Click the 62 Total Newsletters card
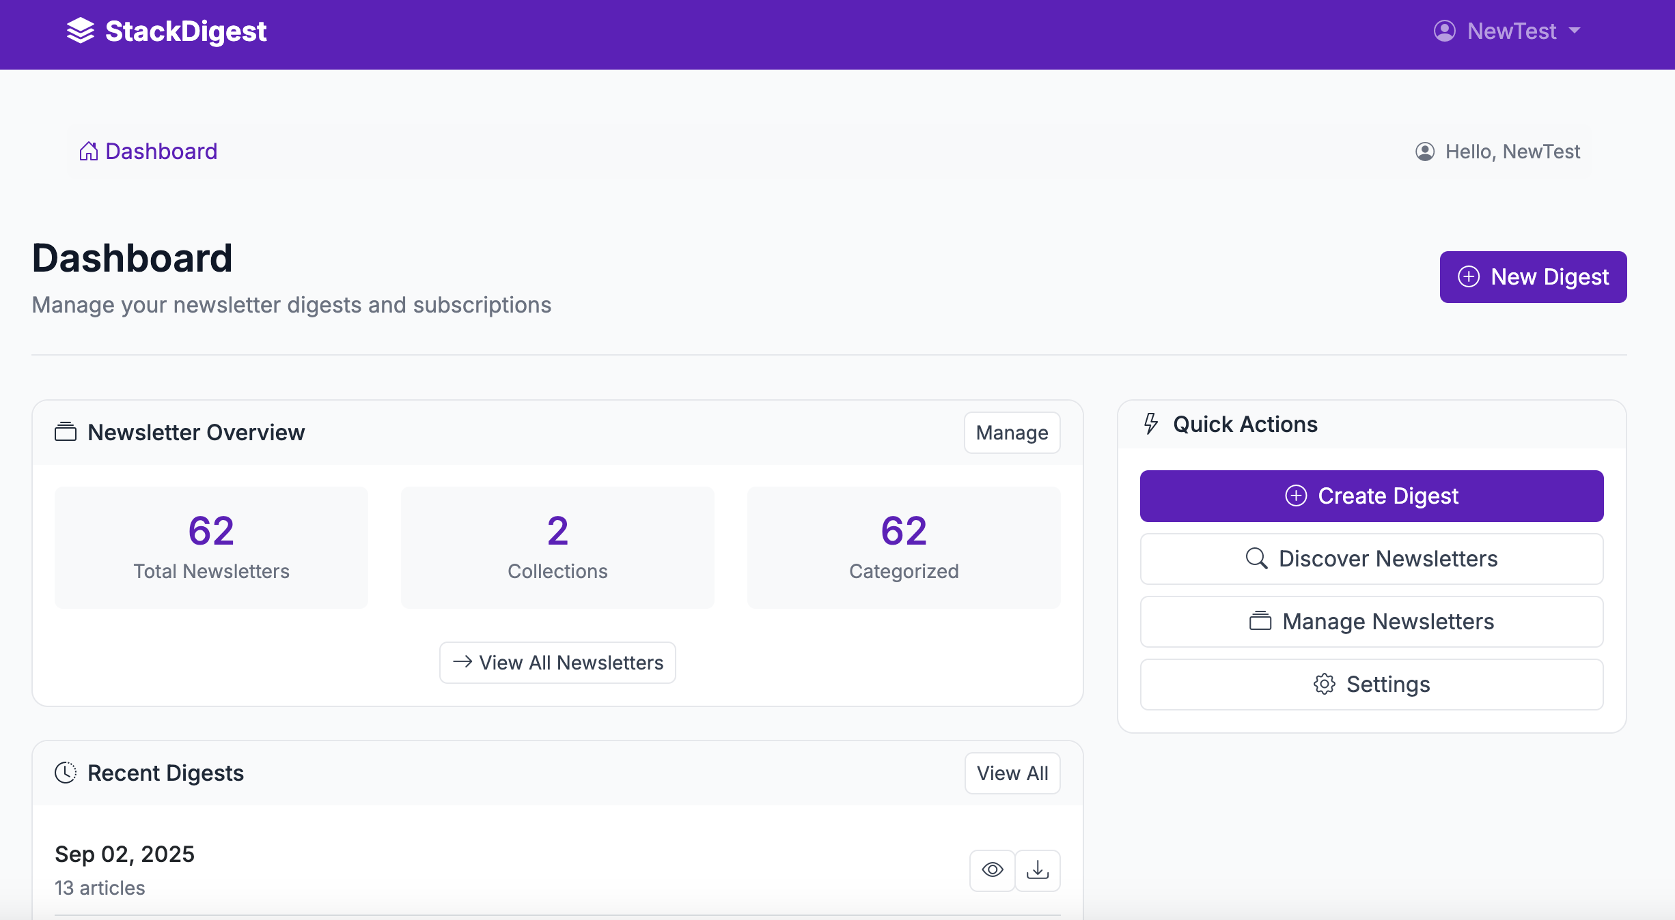The width and height of the screenshot is (1675, 920). pyautogui.click(x=211, y=547)
